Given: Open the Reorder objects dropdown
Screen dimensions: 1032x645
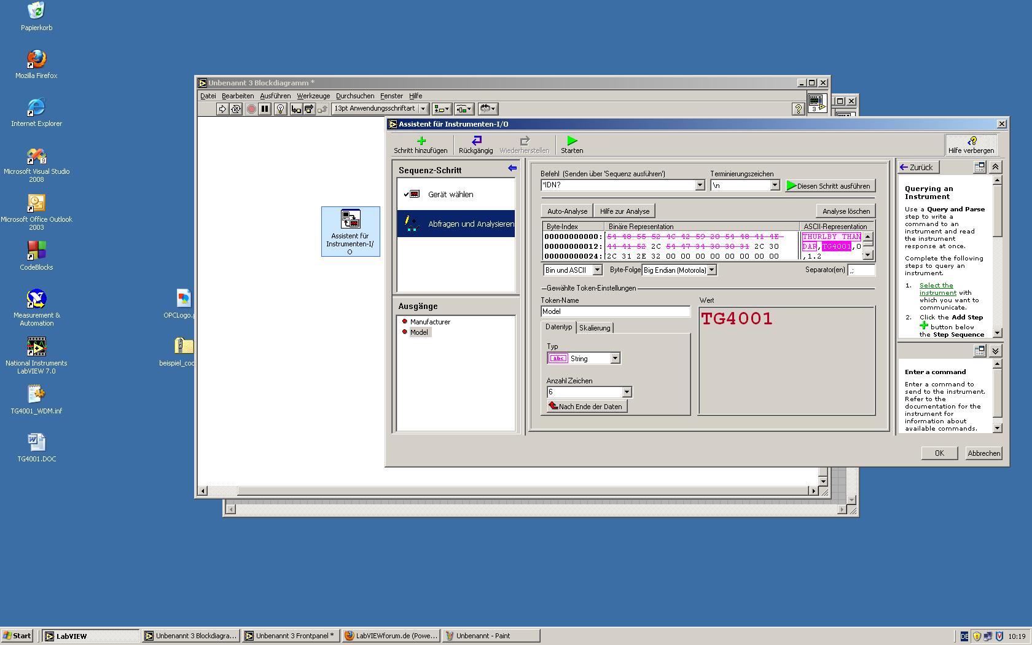Looking at the screenshot, I should [488, 109].
